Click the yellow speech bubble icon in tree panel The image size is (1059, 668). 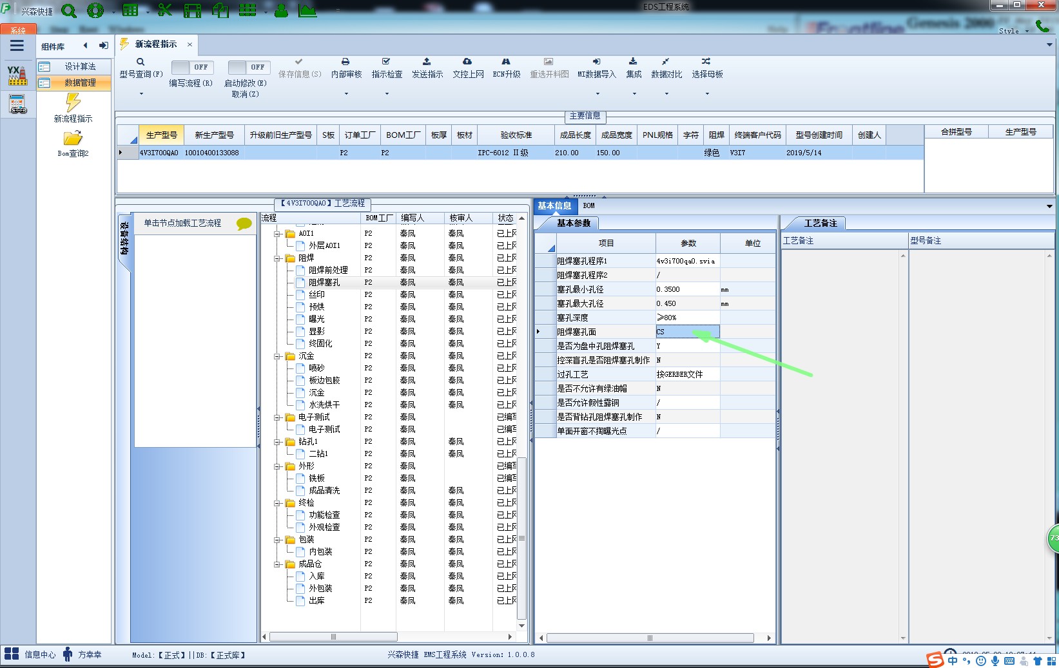tap(244, 224)
